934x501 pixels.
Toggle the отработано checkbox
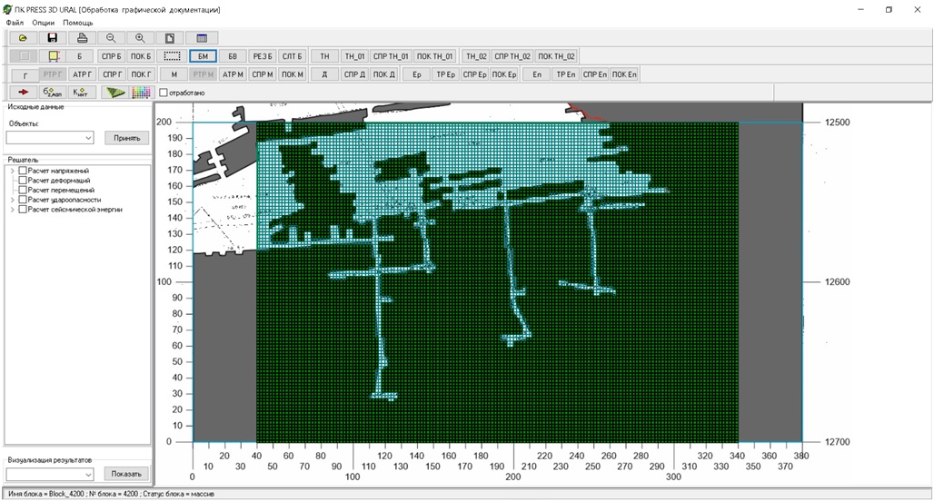[x=164, y=93]
